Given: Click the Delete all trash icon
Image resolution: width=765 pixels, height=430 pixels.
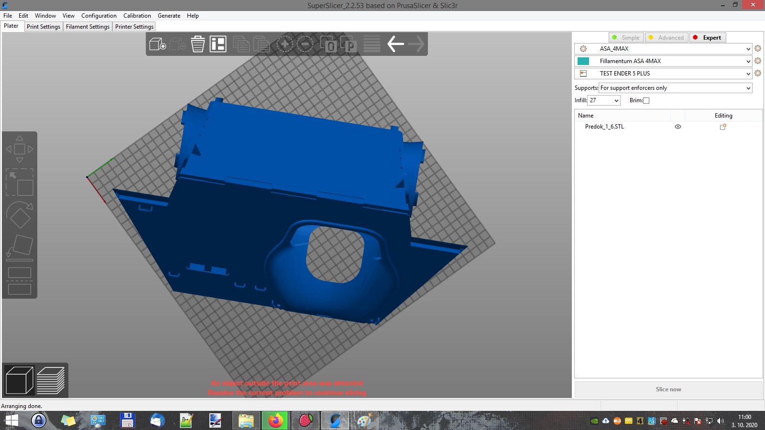Looking at the screenshot, I should point(197,44).
